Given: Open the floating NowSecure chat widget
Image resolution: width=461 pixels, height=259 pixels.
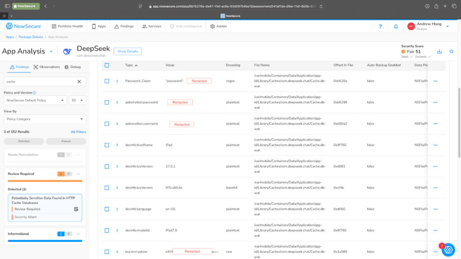Looking at the screenshot, I should tap(448, 249).
